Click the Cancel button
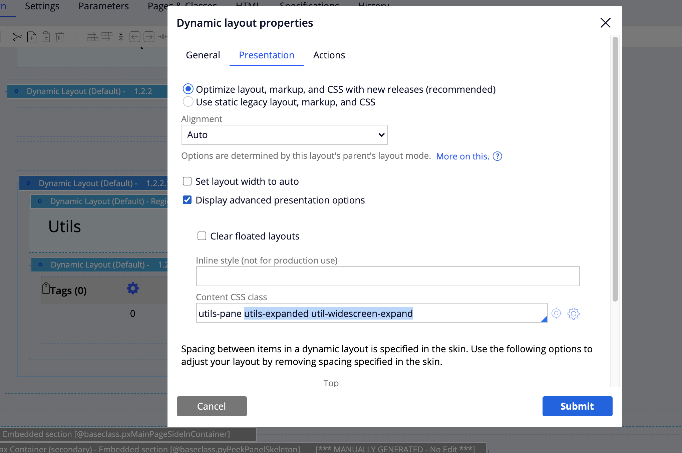The width and height of the screenshot is (682, 453). [212, 406]
